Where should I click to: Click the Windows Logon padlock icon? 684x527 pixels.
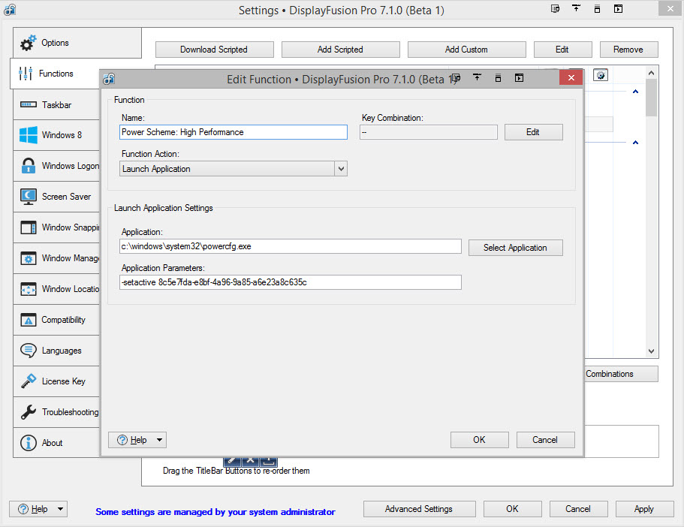coord(29,166)
